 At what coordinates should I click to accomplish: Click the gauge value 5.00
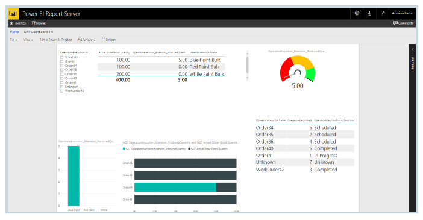(298, 86)
